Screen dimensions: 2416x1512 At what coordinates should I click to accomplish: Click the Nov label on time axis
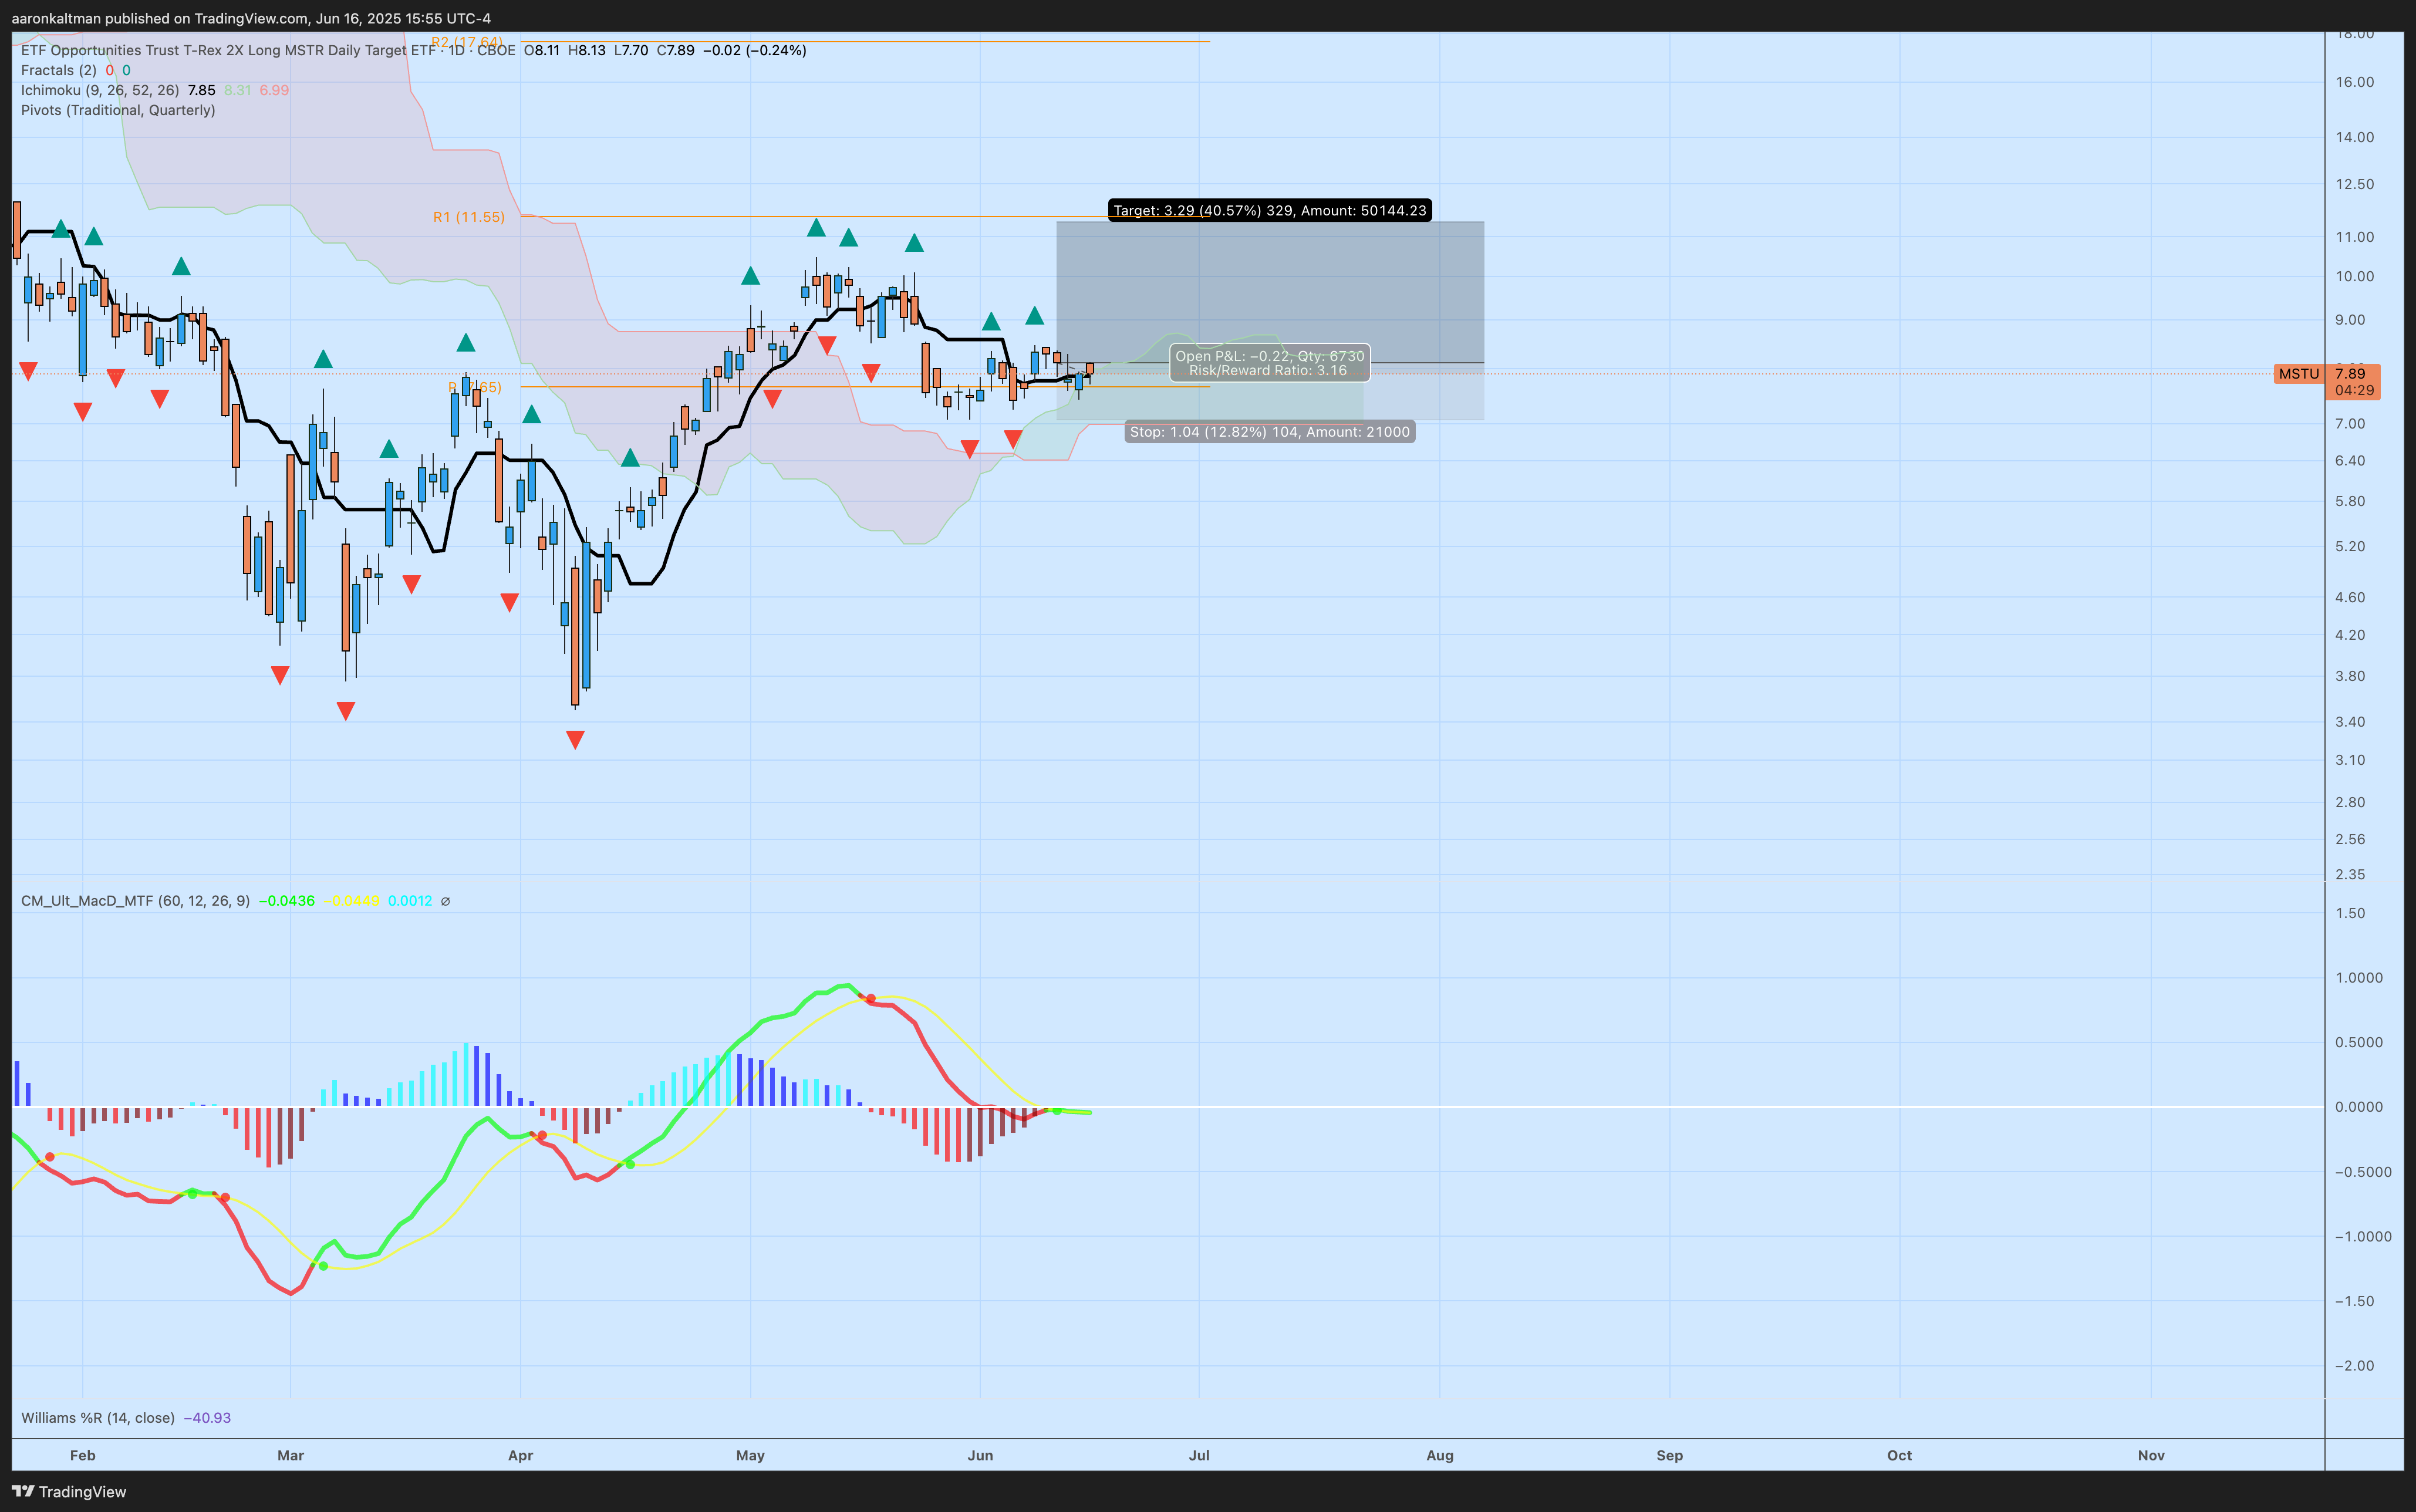[x=2152, y=1455]
